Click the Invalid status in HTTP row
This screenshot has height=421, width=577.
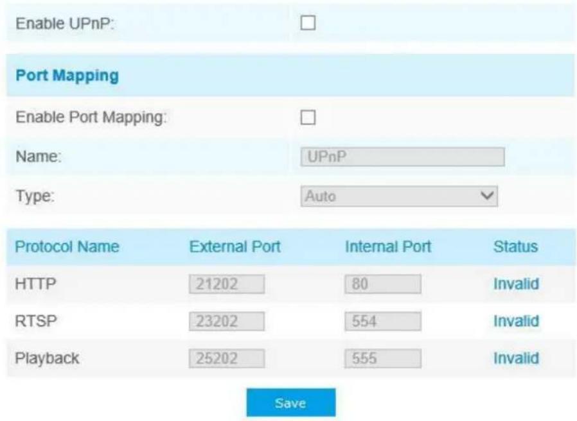tap(516, 284)
